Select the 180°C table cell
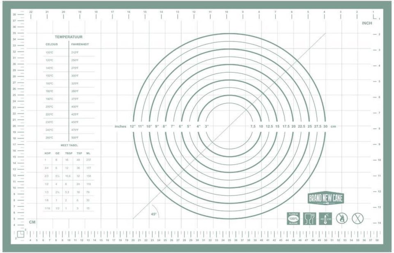The image size is (394, 253). (x=49, y=91)
